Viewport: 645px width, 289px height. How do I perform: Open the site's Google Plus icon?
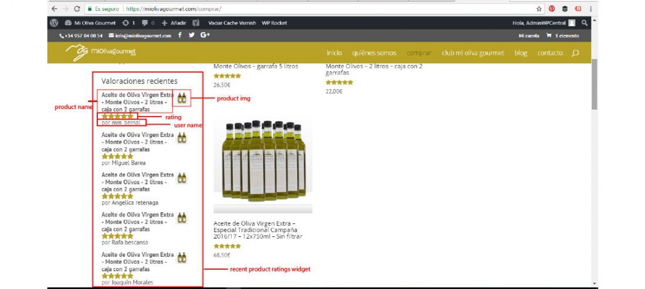coord(205,35)
